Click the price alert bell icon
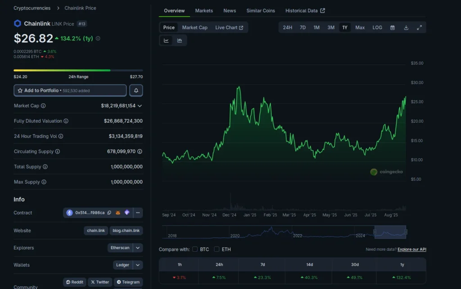The width and height of the screenshot is (461, 289). (x=136, y=90)
